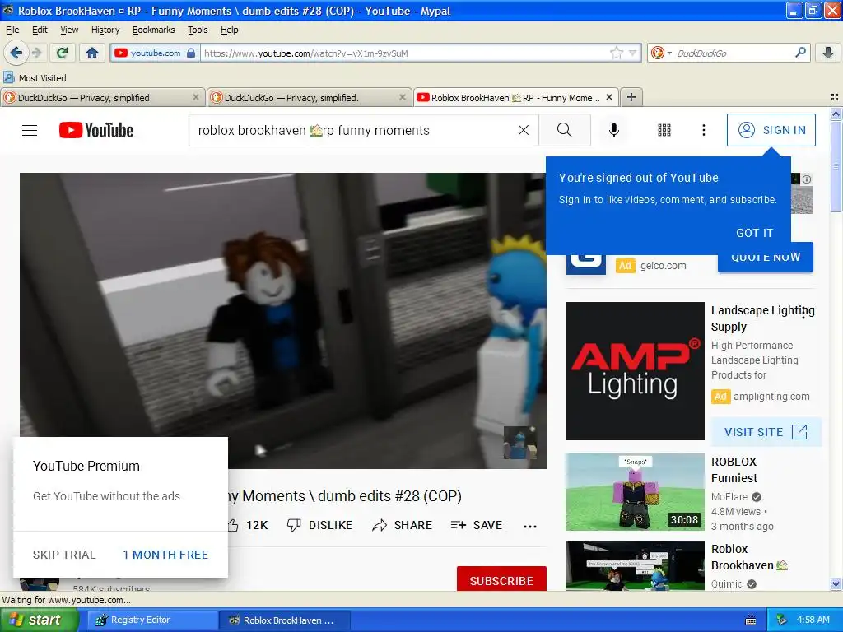Open Landscape Lighting Supply ad options dots
Screen dimensions: 843x632
(803, 312)
